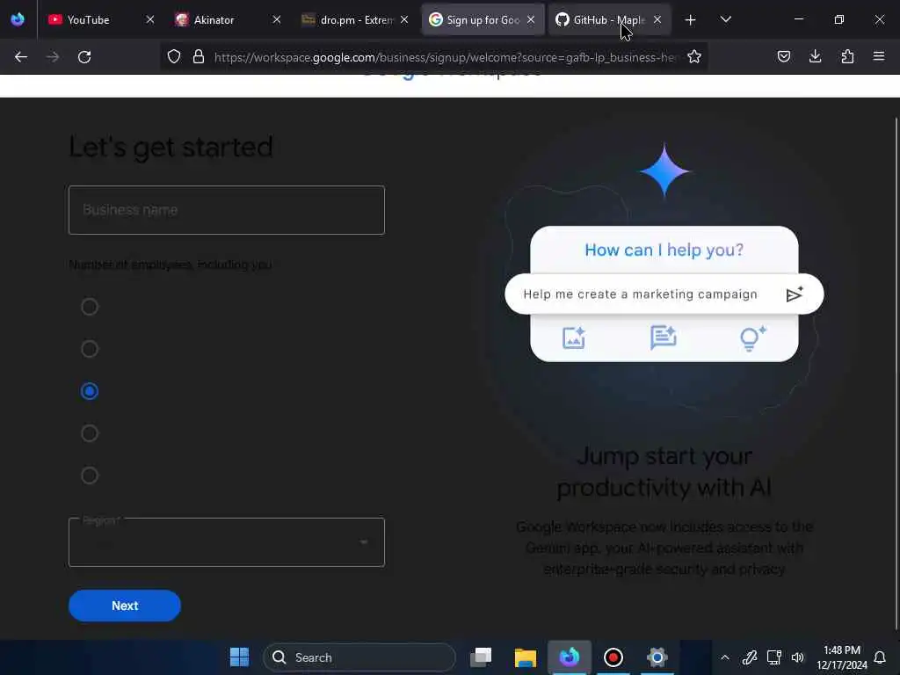Click the display/network tray icon
This screenshot has height=675, width=900.
tap(774, 657)
